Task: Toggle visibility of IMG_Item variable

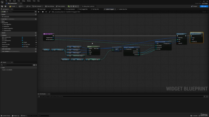Action: coord(36,39)
